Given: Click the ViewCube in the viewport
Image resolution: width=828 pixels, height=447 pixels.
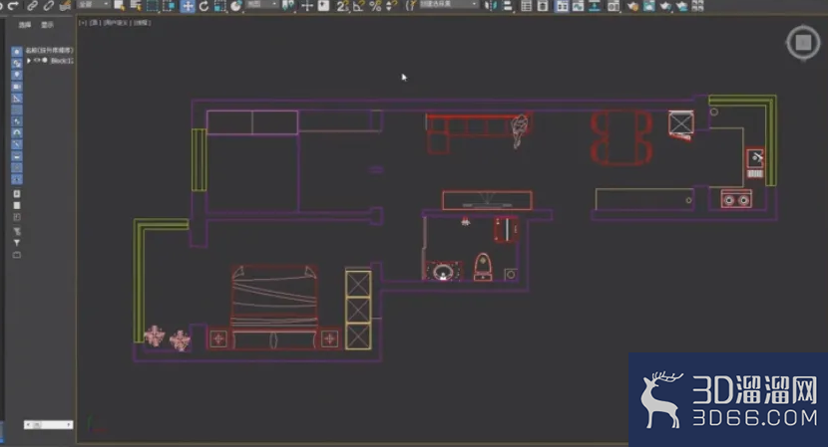Looking at the screenshot, I should coord(803,42).
